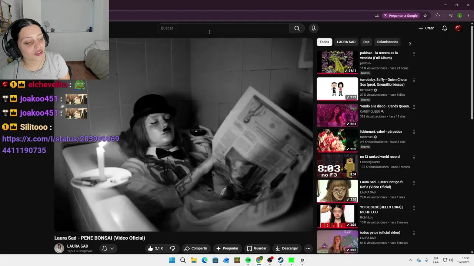Open Chrome profile L avatar
This screenshot has height=266, width=474.
coord(460,16)
